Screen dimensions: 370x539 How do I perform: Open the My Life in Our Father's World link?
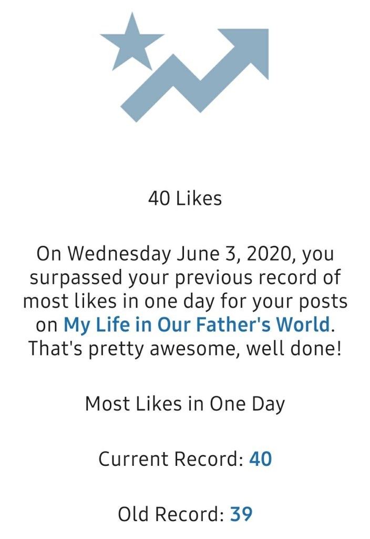197,324
